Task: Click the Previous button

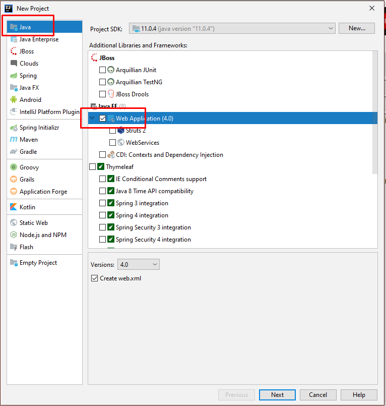Action: pyautogui.click(x=236, y=394)
